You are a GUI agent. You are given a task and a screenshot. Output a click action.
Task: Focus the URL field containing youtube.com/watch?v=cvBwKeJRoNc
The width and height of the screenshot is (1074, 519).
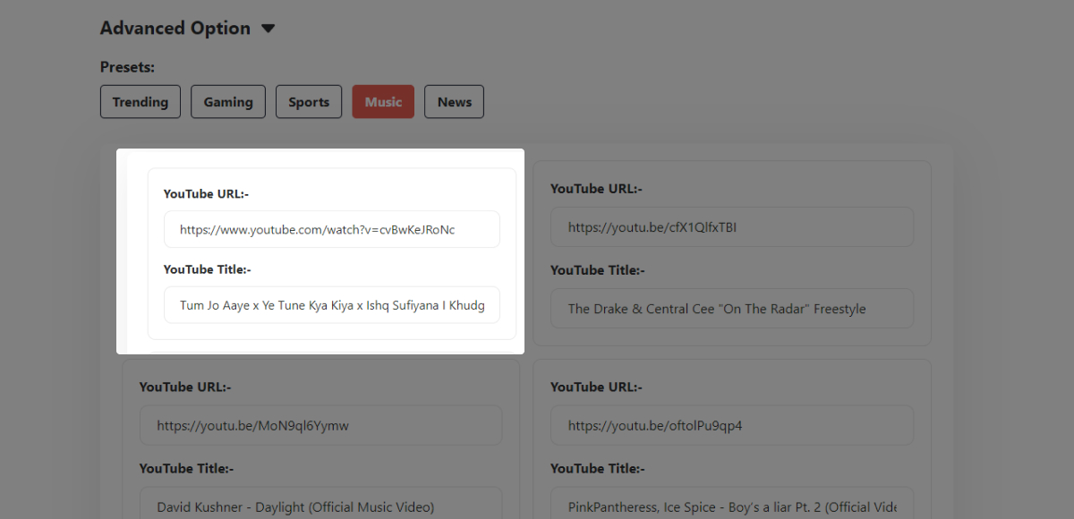331,230
